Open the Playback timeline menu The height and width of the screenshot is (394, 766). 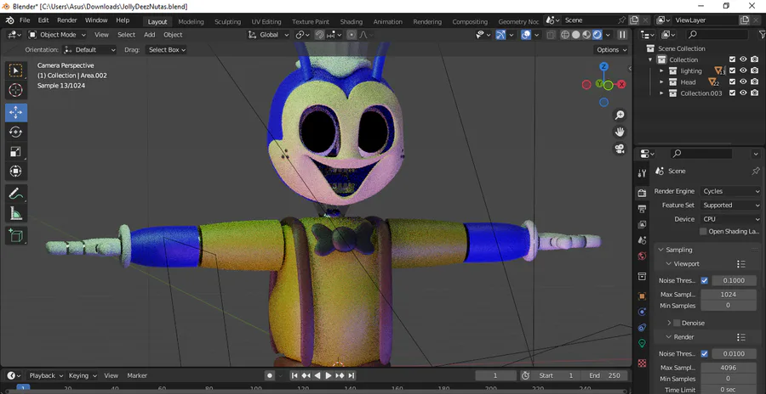tap(46, 375)
